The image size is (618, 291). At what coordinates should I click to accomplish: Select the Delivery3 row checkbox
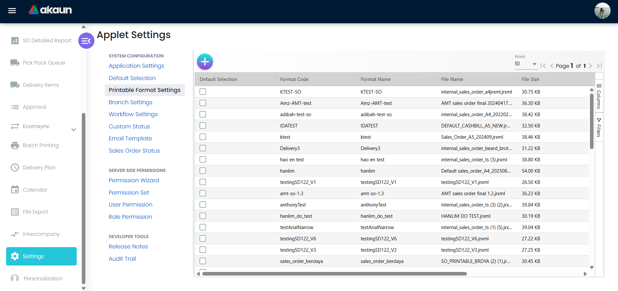point(203,148)
